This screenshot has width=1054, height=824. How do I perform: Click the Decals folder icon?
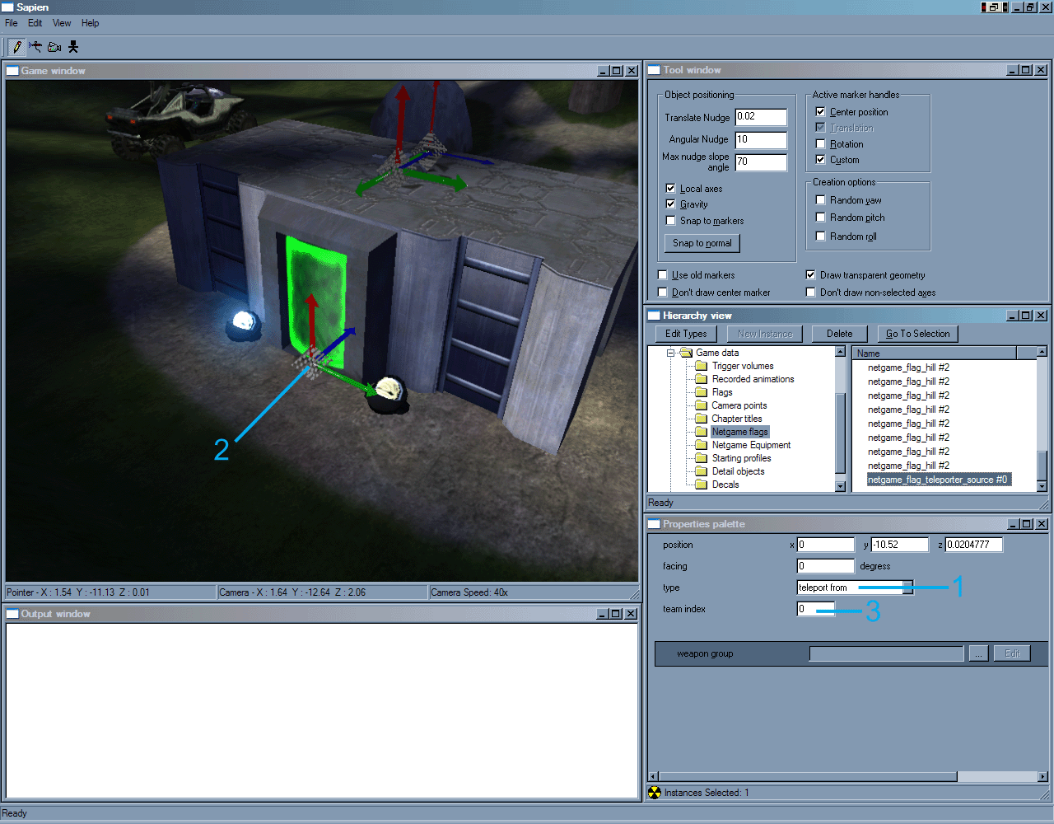[x=702, y=485]
